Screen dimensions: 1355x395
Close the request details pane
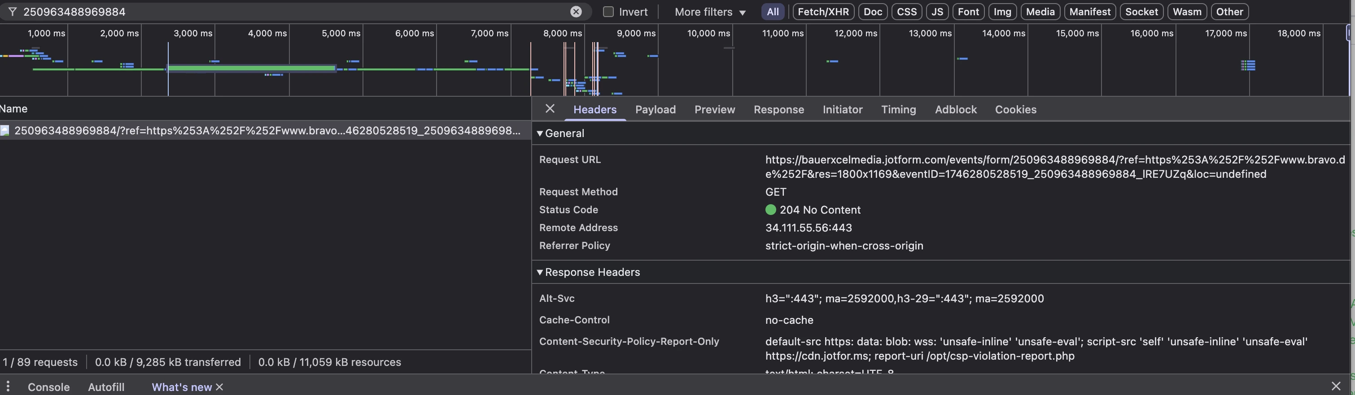[550, 109]
